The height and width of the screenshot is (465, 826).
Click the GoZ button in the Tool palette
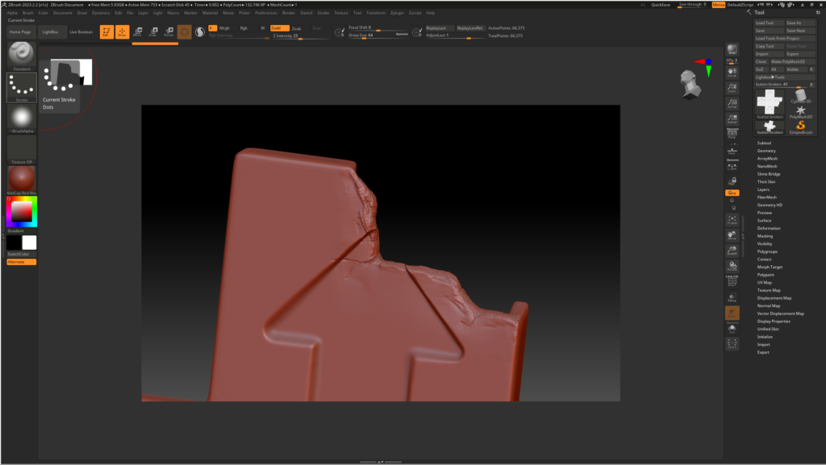point(760,69)
